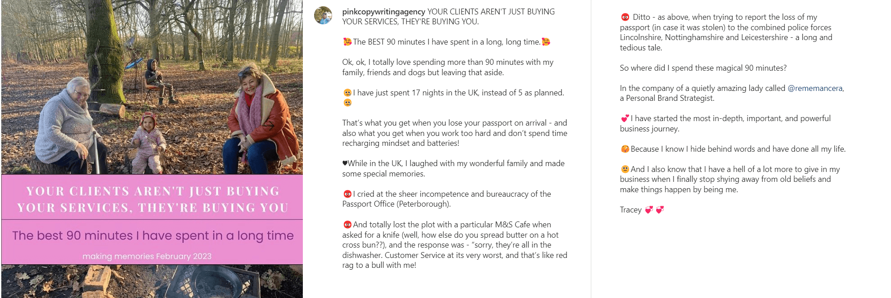Click "The best 90 minutes" image caption text
Image resolution: width=891 pixels, height=298 pixels.
[153, 235]
